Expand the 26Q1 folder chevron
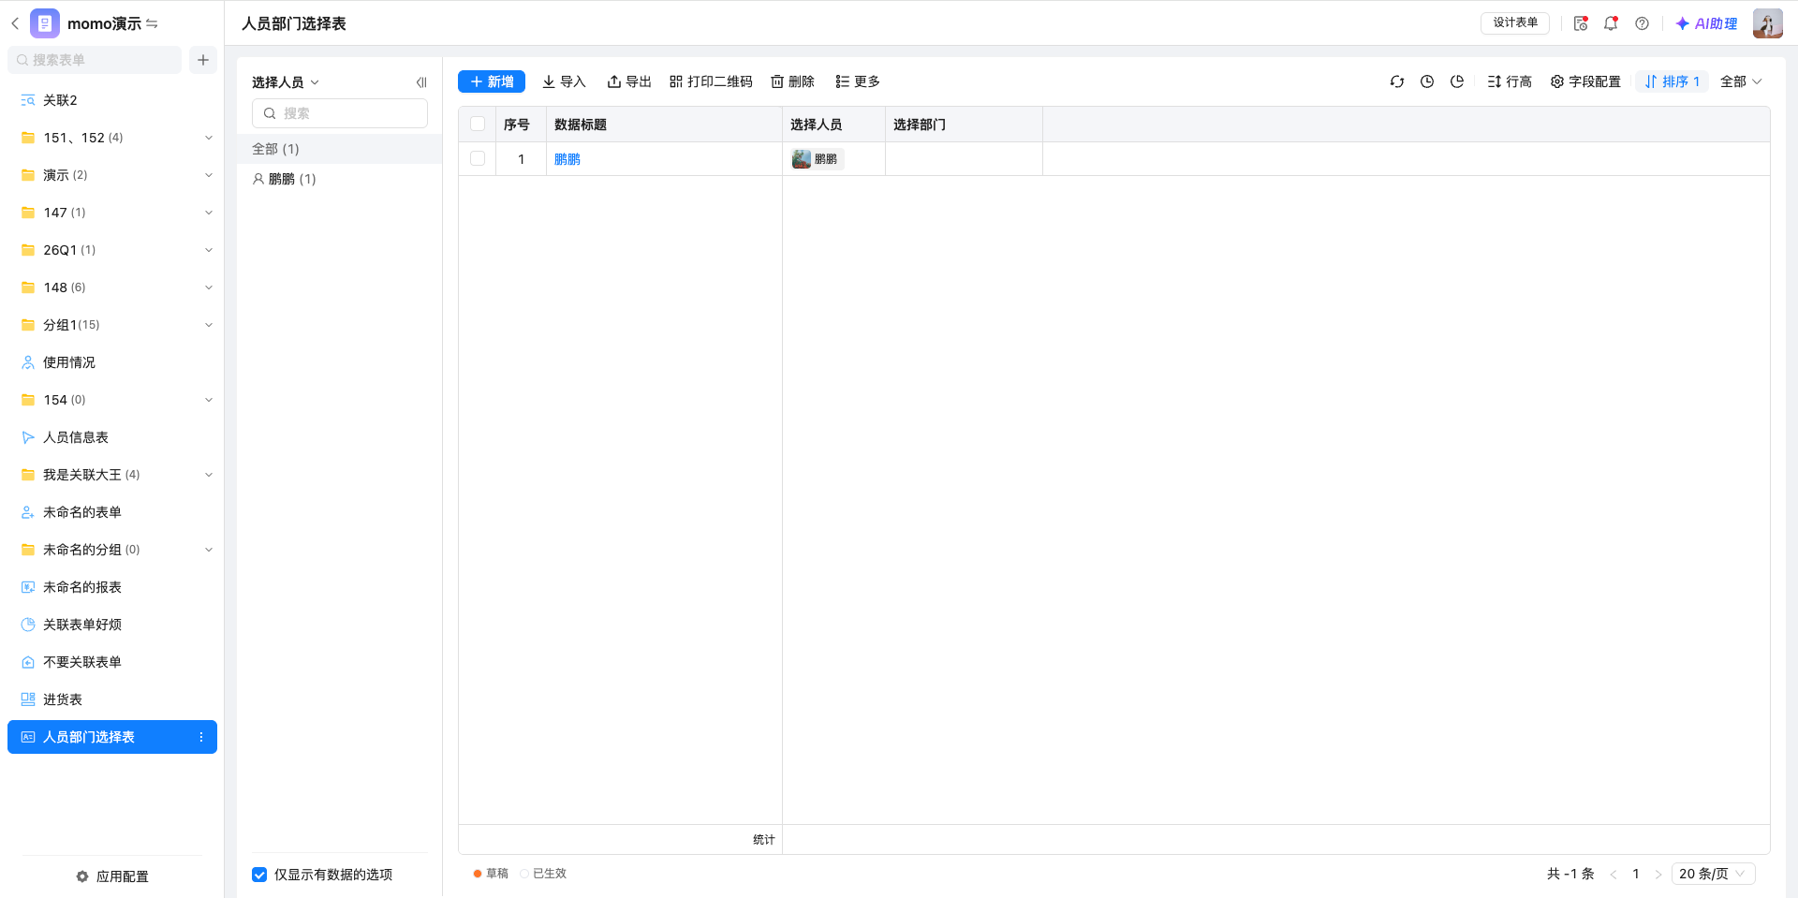 [209, 250]
